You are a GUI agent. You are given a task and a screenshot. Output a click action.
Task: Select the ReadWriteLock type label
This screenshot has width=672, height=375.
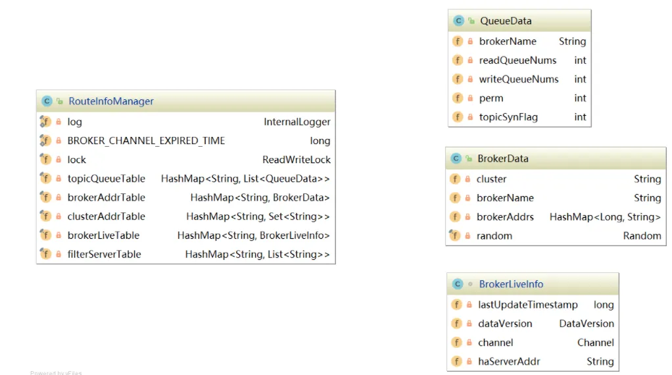(x=296, y=159)
